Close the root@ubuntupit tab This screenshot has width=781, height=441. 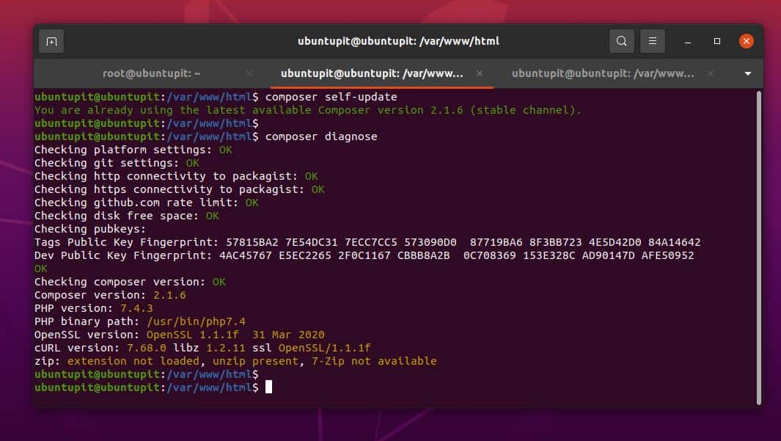tap(249, 74)
